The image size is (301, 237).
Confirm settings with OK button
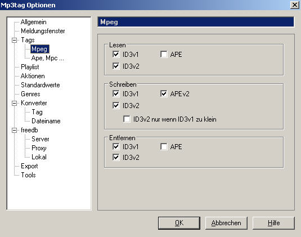pyautogui.click(x=179, y=223)
